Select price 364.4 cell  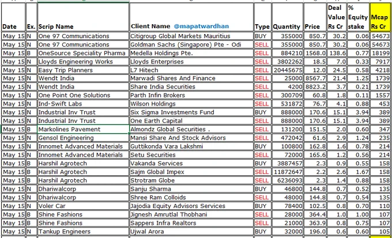[x=315, y=214]
